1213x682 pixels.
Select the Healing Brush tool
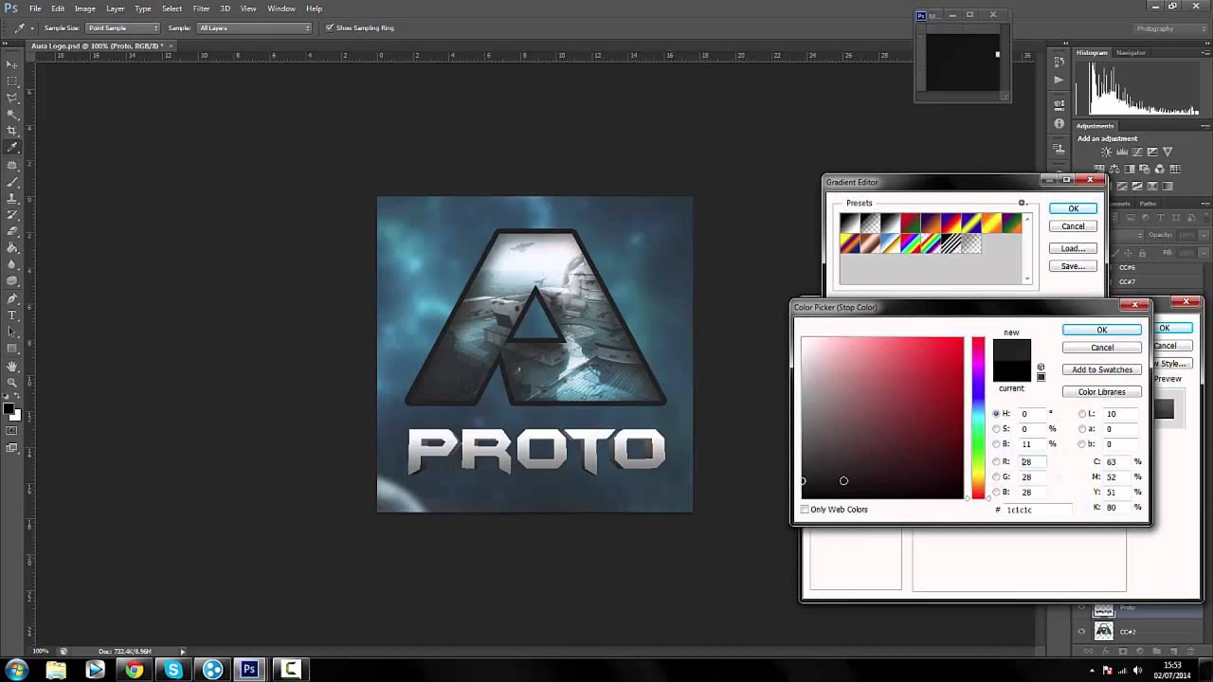click(12, 165)
